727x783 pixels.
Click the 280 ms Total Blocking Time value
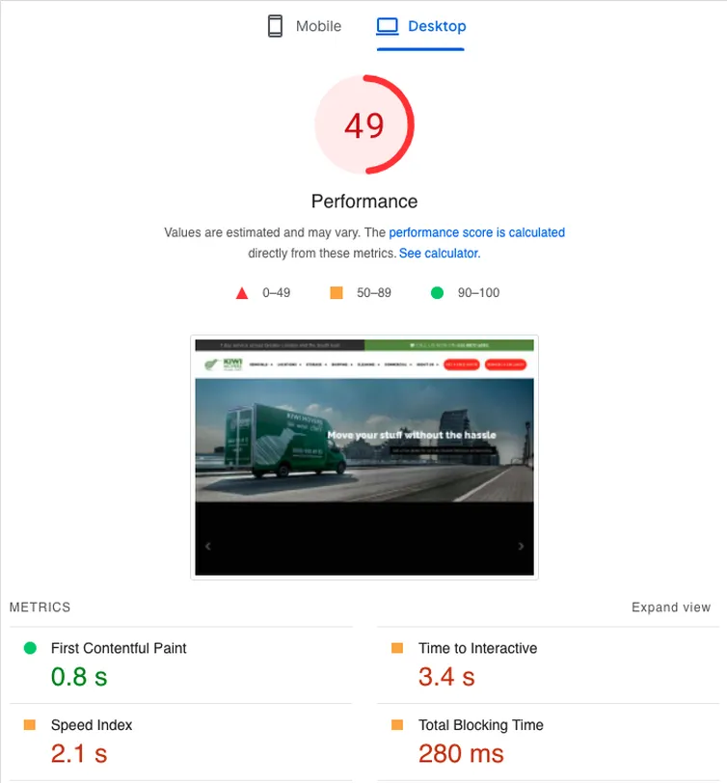(x=461, y=753)
